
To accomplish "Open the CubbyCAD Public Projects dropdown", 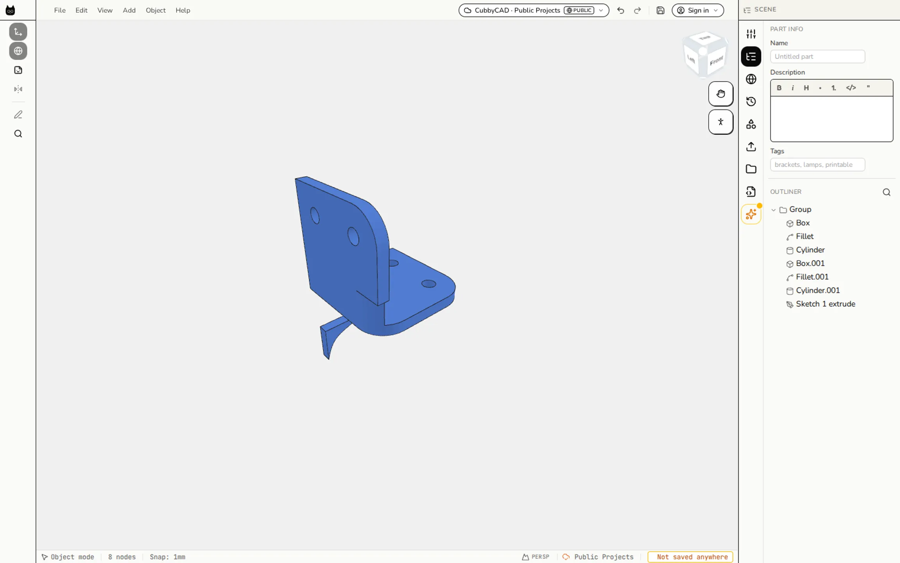I will point(534,11).
